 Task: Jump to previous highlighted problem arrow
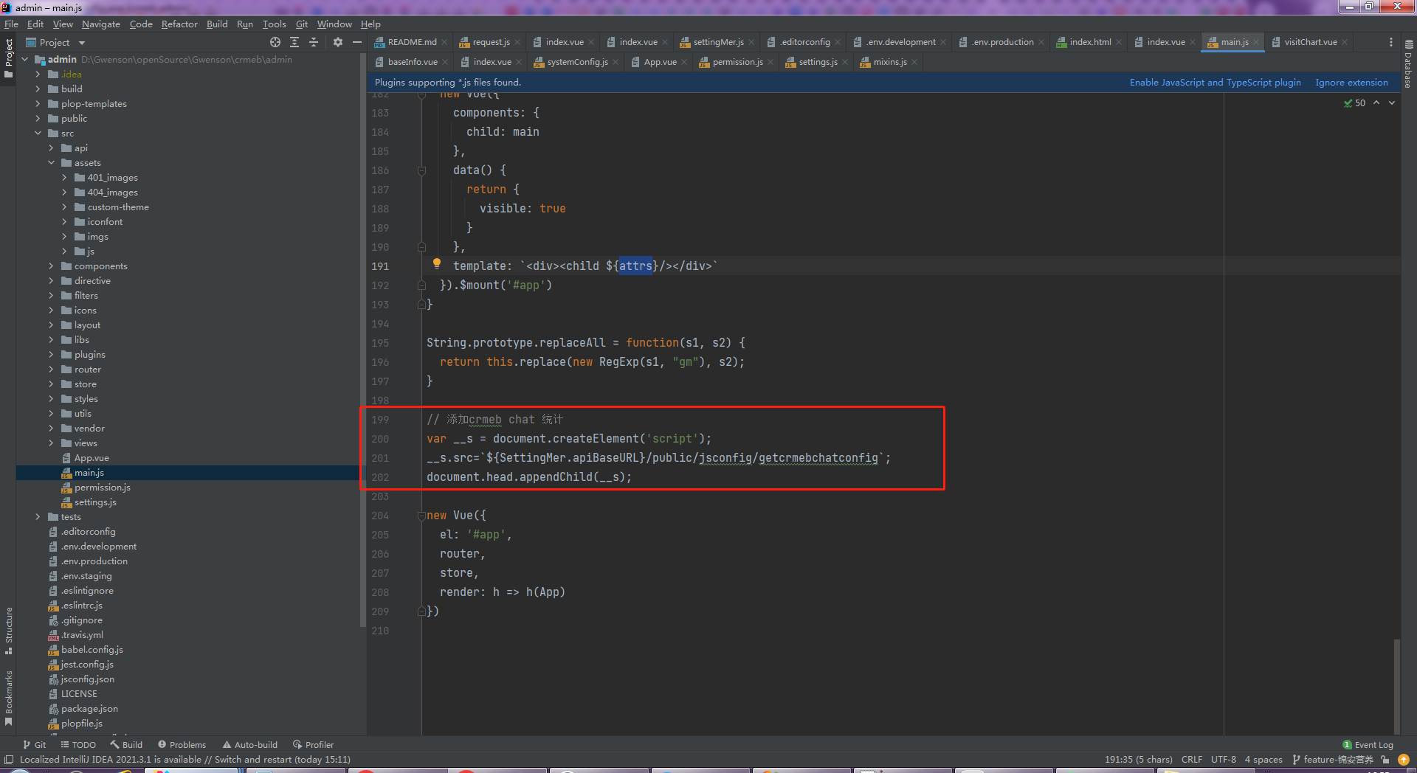coord(1376,103)
